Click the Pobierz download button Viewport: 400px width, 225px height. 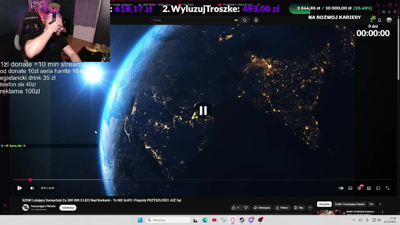[282, 207]
